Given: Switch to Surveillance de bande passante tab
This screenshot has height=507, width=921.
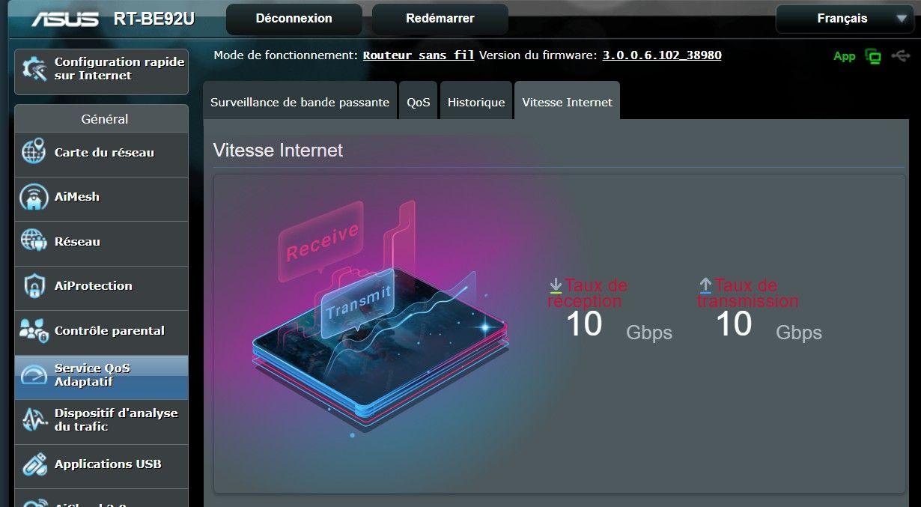Looking at the screenshot, I should pyautogui.click(x=300, y=102).
